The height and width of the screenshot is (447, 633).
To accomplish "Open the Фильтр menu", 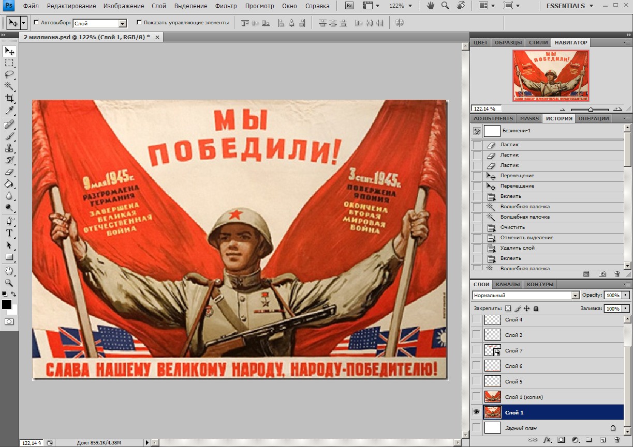I will point(225,6).
